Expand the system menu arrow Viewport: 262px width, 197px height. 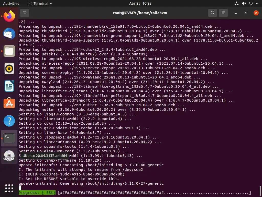pyautogui.click(x=257, y=4)
